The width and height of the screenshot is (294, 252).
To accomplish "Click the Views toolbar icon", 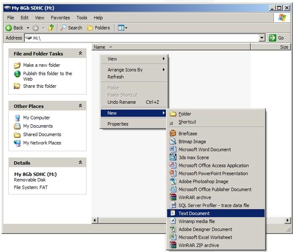I will coord(121,28).
